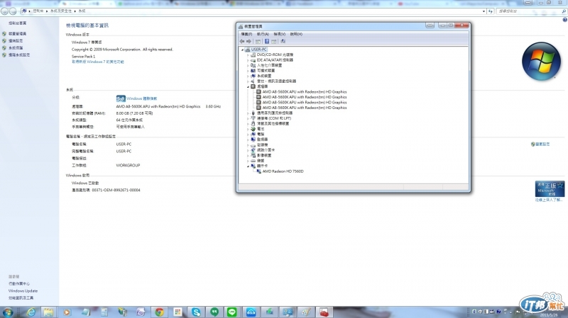Expand the 連接埠 (COM 和 LPT) branch
The width and height of the screenshot is (568, 318).
(248, 118)
